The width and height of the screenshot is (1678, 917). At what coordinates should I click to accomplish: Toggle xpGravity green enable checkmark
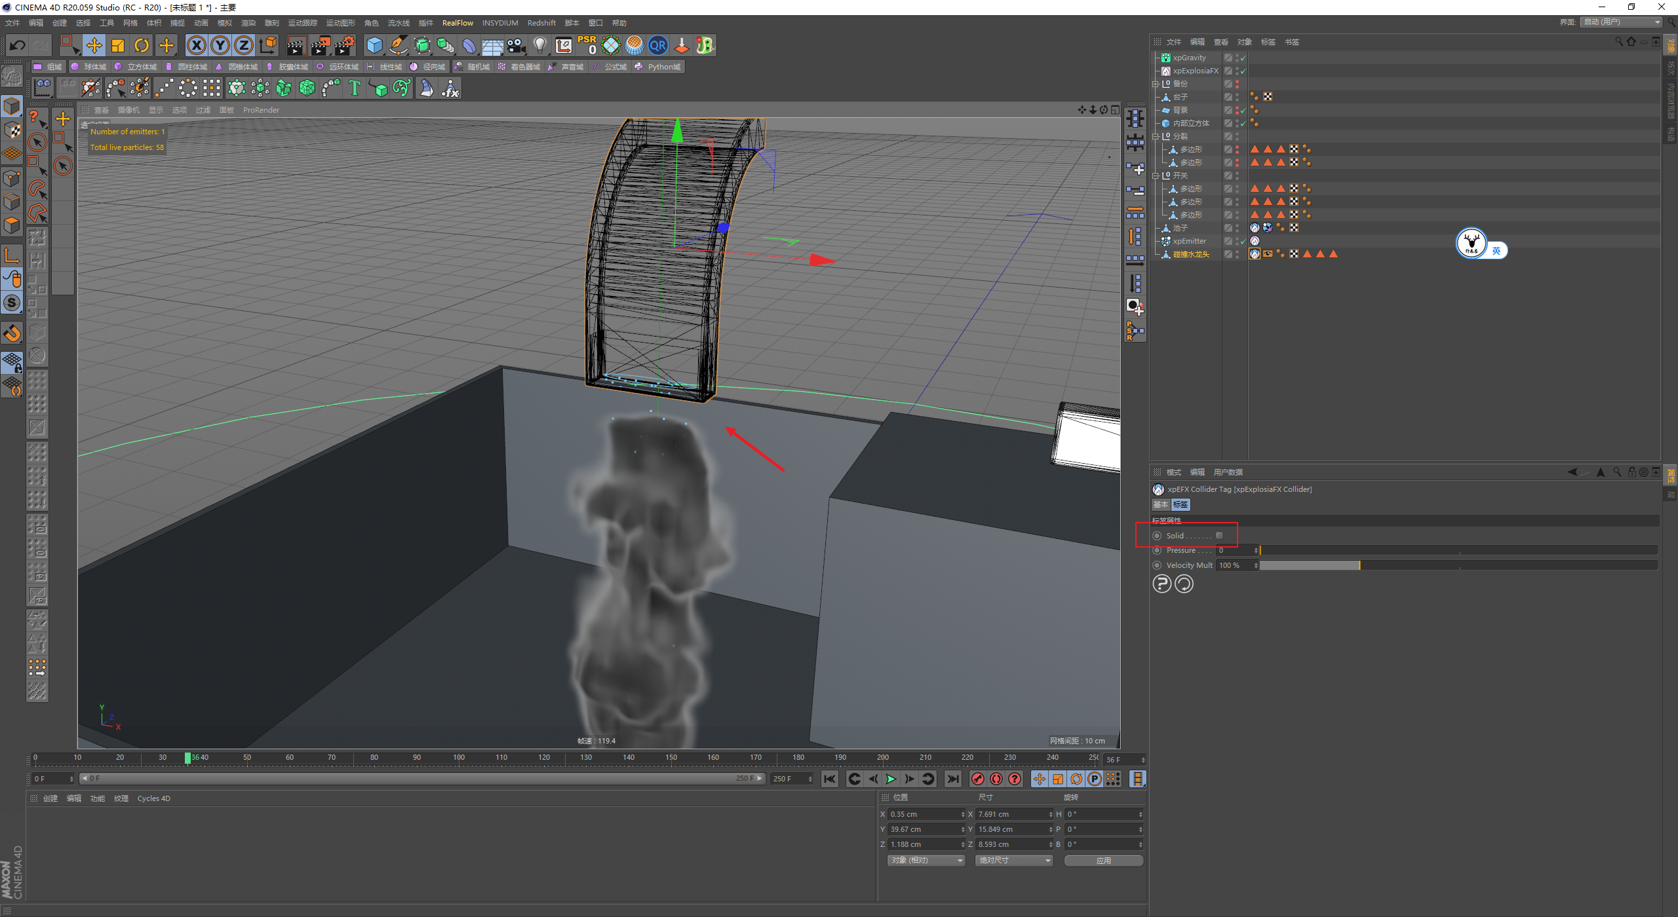point(1243,58)
